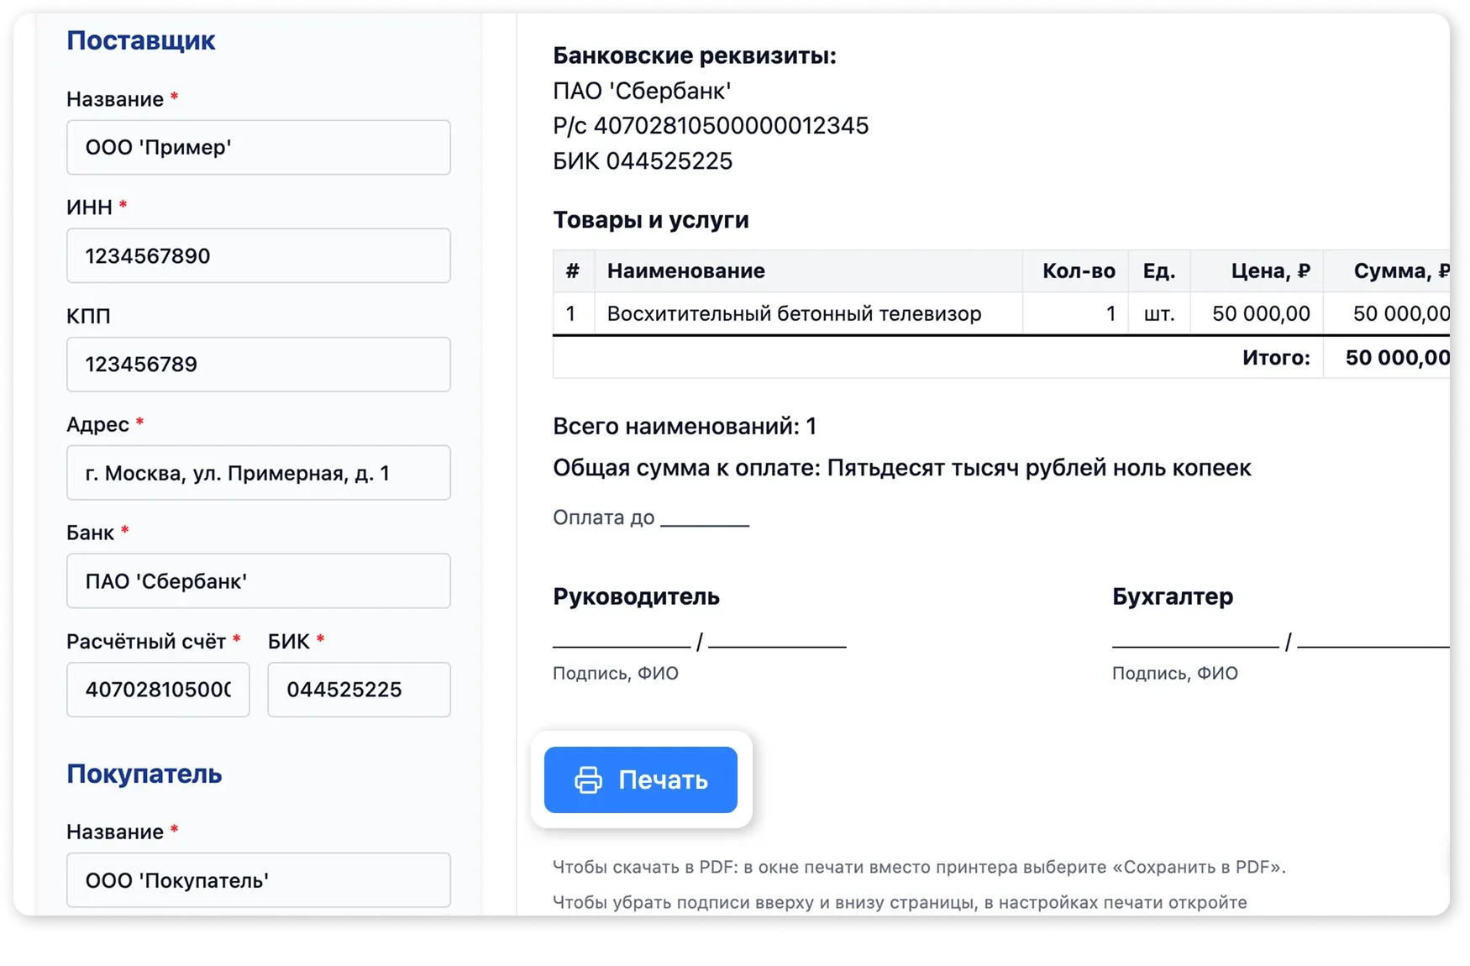Screen dimensions: 1470x966
Task: Click the Адрес field with Москва address
Action: [x=258, y=472]
